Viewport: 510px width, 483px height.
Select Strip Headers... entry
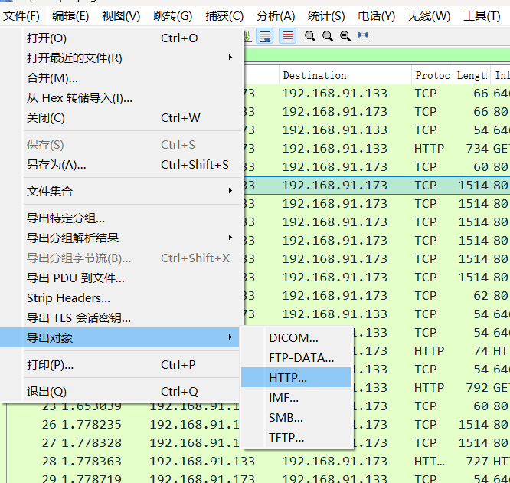[x=122, y=298]
